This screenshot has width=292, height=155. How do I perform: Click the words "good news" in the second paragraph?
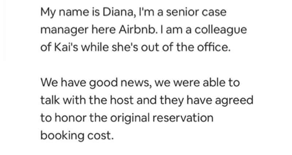(x=119, y=83)
